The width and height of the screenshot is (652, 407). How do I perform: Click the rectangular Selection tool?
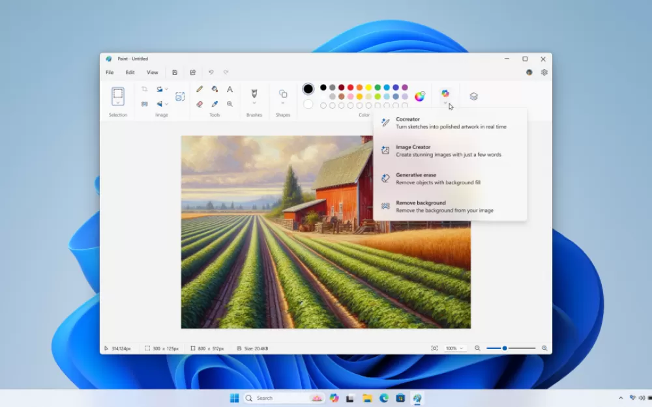(x=117, y=93)
